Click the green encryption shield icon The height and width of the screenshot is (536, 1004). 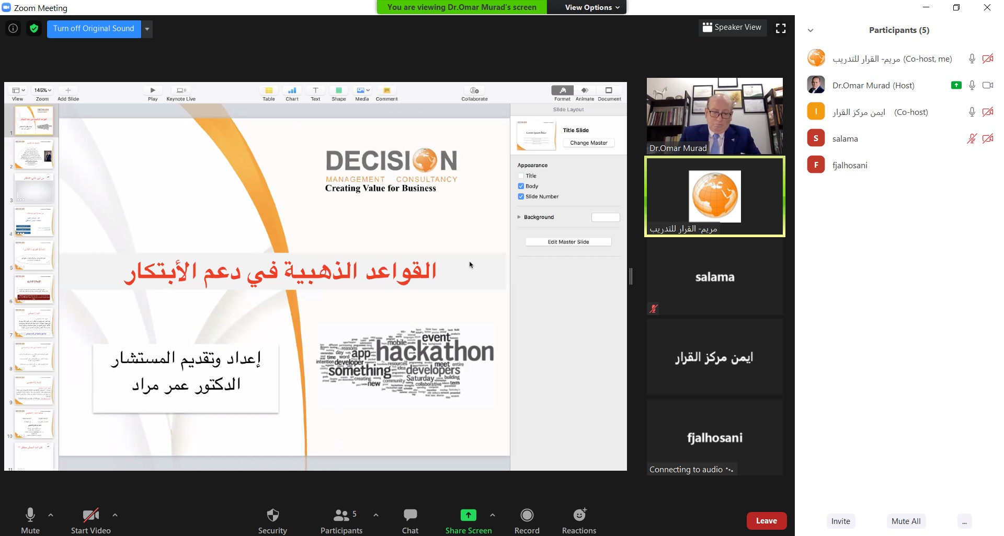[x=34, y=28]
